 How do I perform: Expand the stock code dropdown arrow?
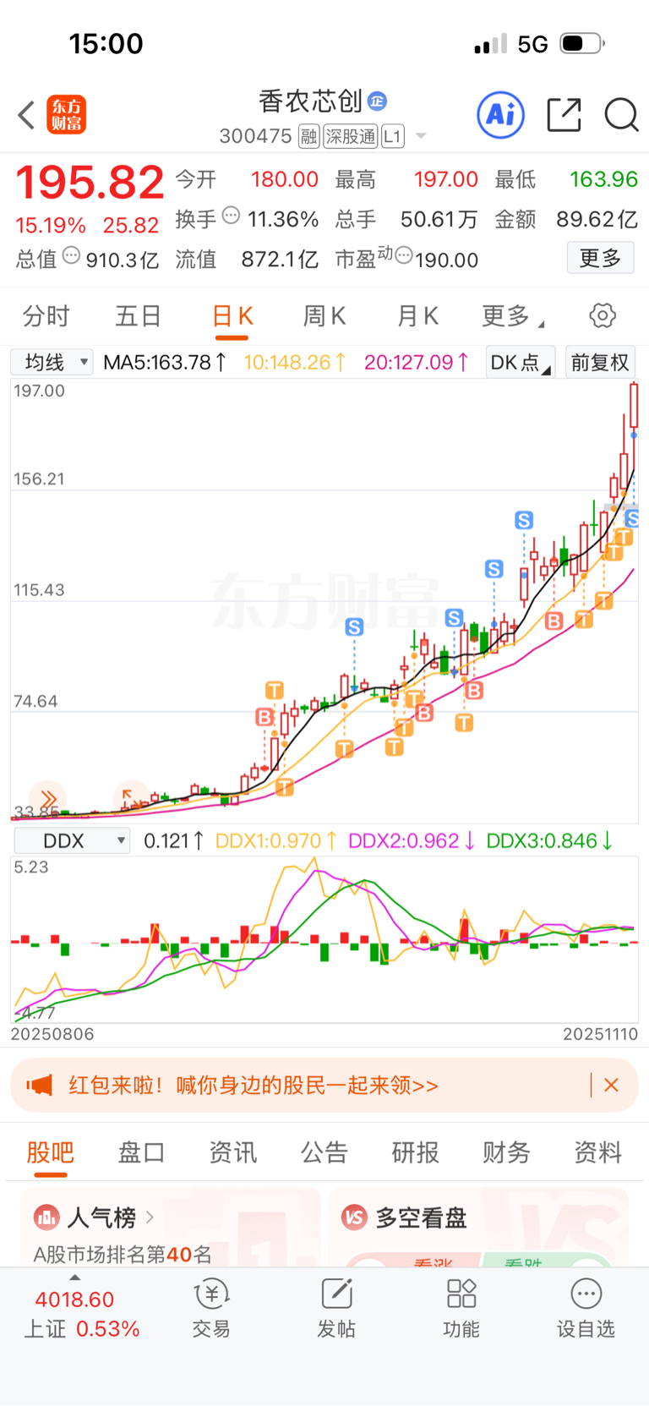coord(421,136)
